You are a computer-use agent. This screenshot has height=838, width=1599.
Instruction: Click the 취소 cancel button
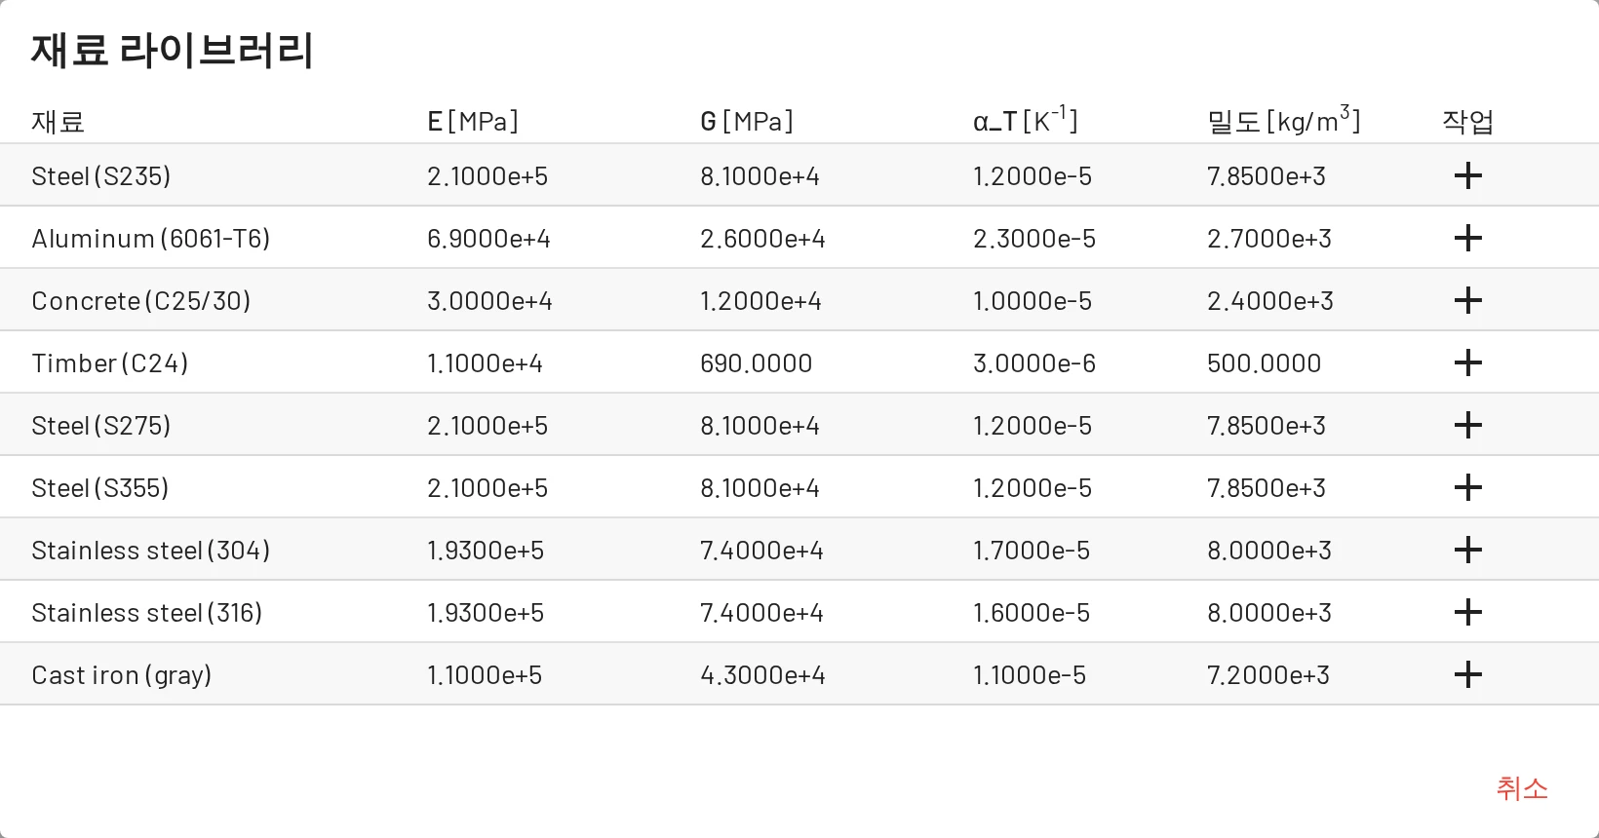click(1522, 787)
